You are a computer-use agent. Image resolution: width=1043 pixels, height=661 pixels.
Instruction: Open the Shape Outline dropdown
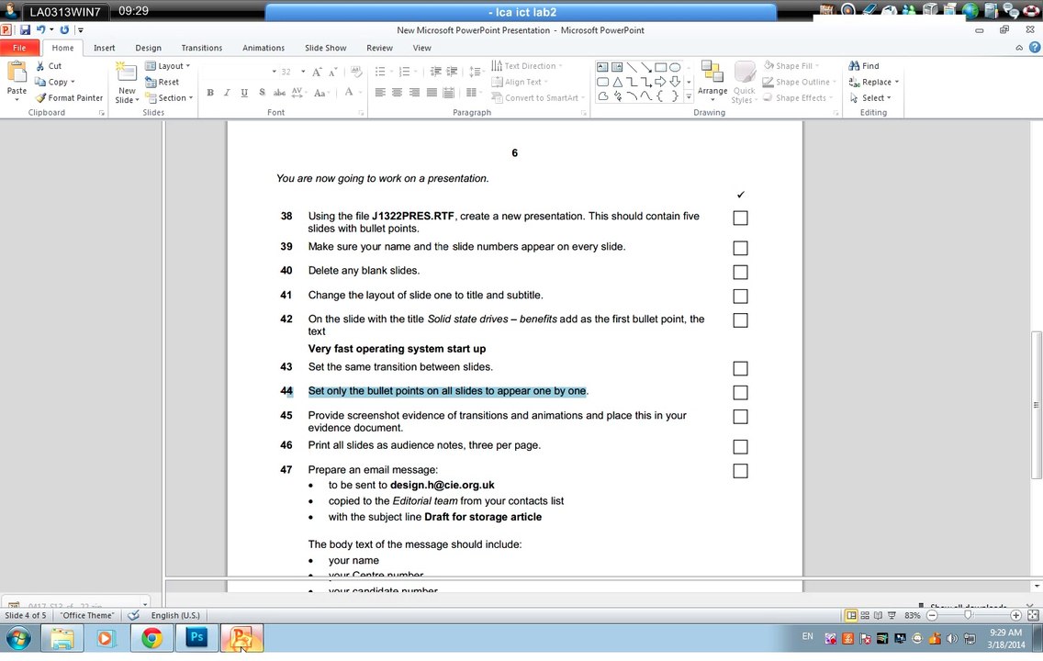798,82
